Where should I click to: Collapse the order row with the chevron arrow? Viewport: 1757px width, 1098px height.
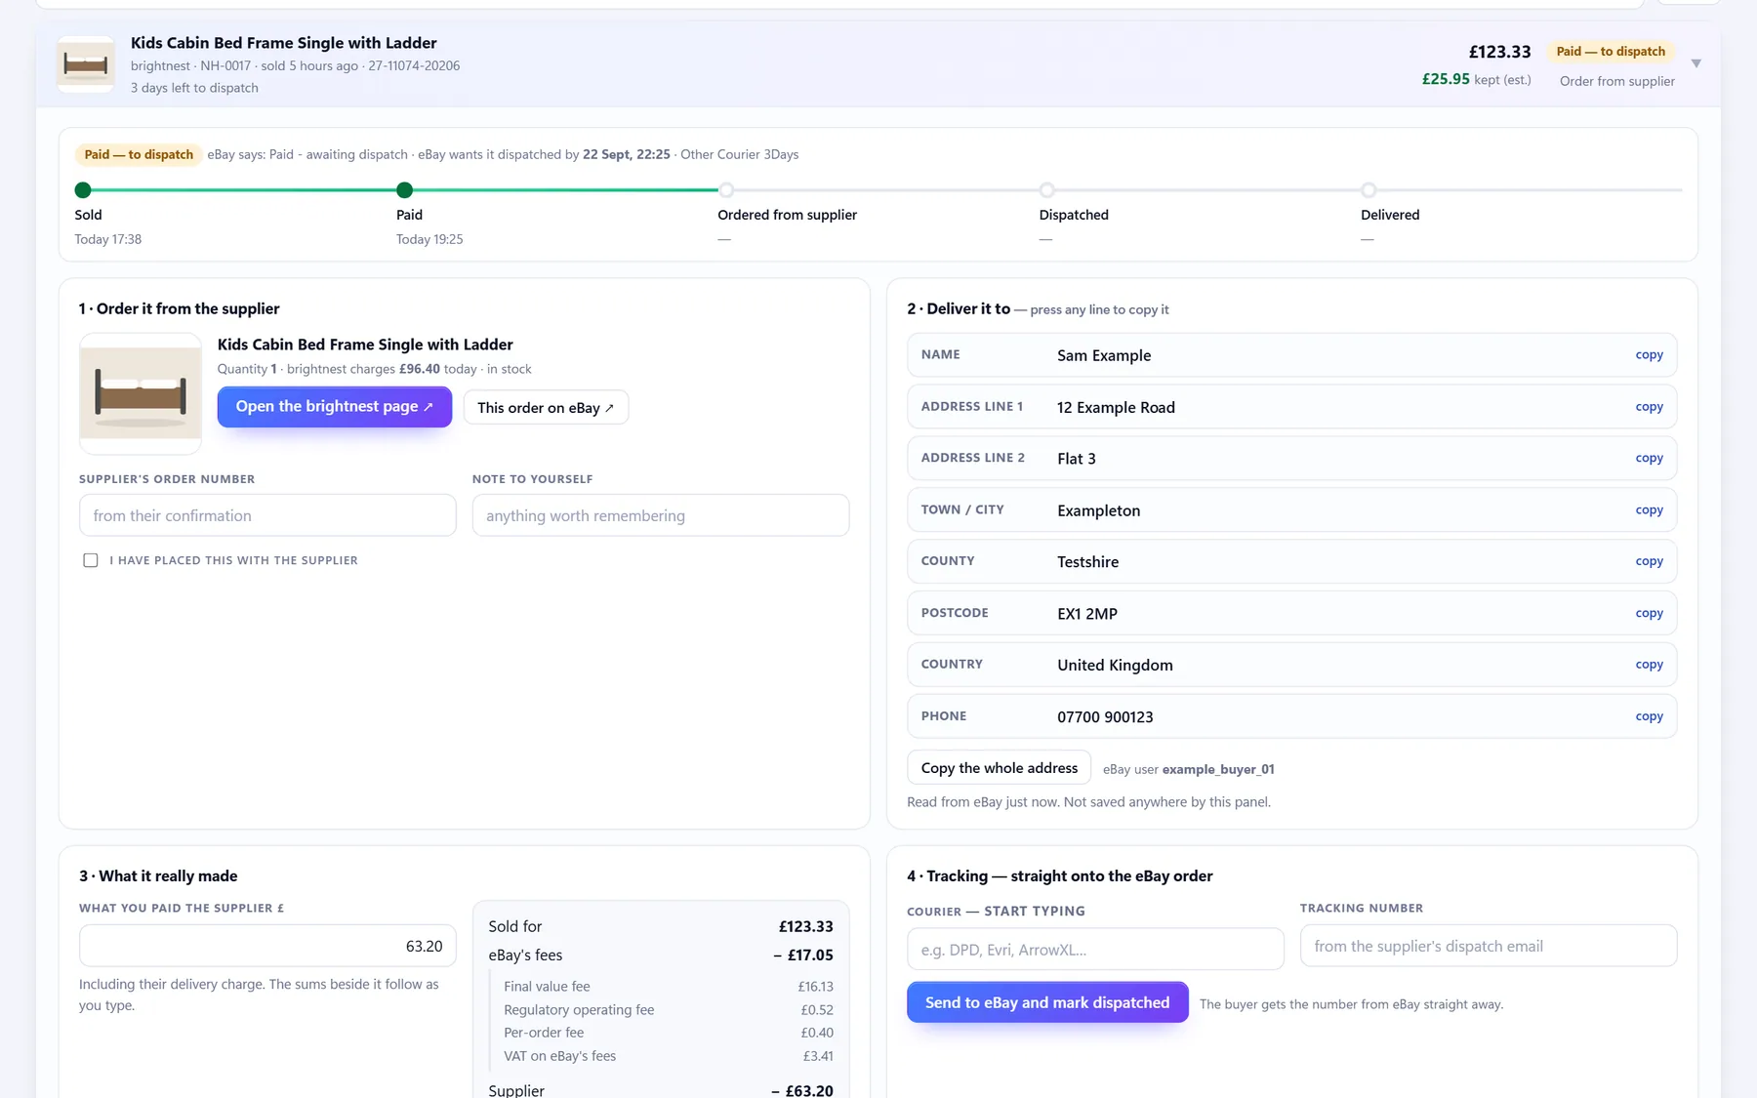tap(1696, 63)
